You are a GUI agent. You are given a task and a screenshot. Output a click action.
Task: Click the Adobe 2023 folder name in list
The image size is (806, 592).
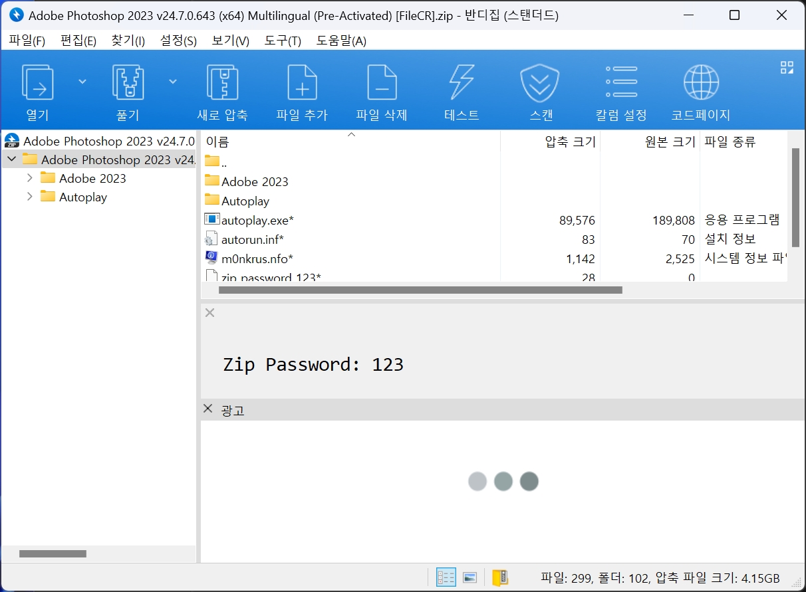(255, 181)
